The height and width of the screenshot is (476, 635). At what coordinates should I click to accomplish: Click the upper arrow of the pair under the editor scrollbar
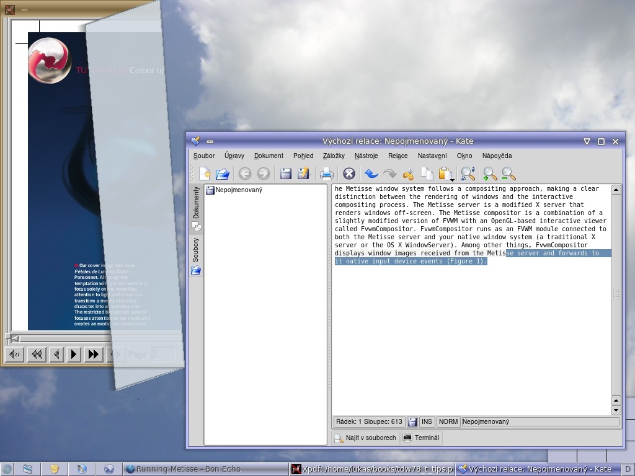point(616,401)
